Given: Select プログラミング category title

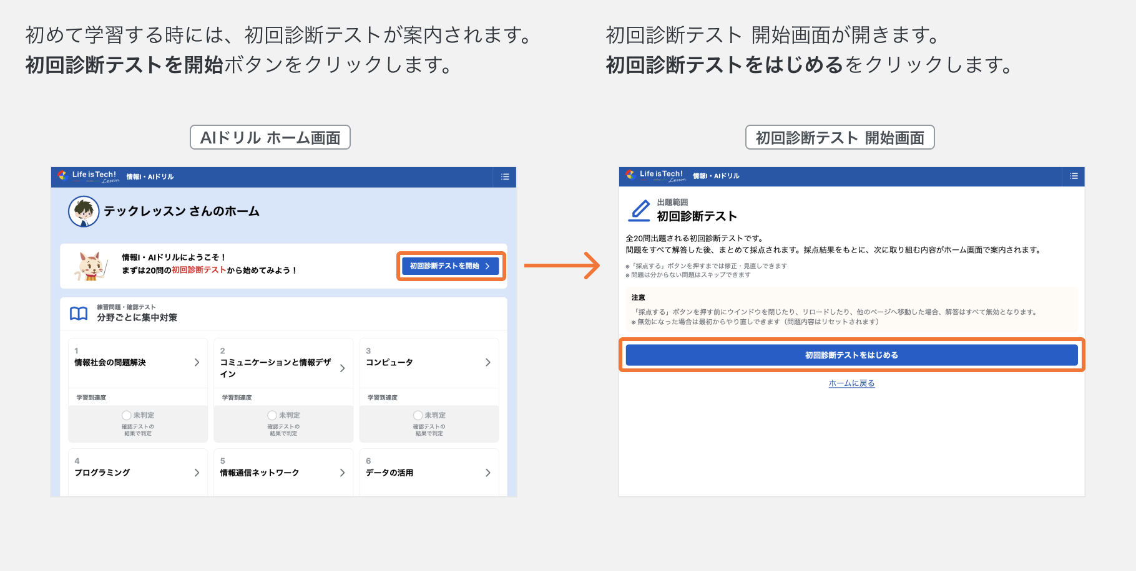Looking at the screenshot, I should click(102, 473).
